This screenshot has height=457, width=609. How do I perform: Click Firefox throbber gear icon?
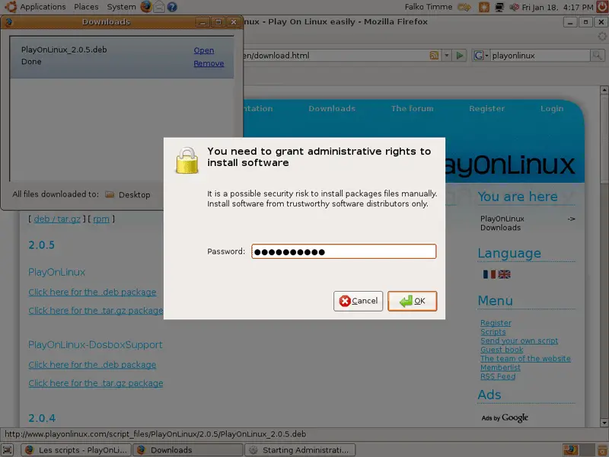tap(601, 37)
